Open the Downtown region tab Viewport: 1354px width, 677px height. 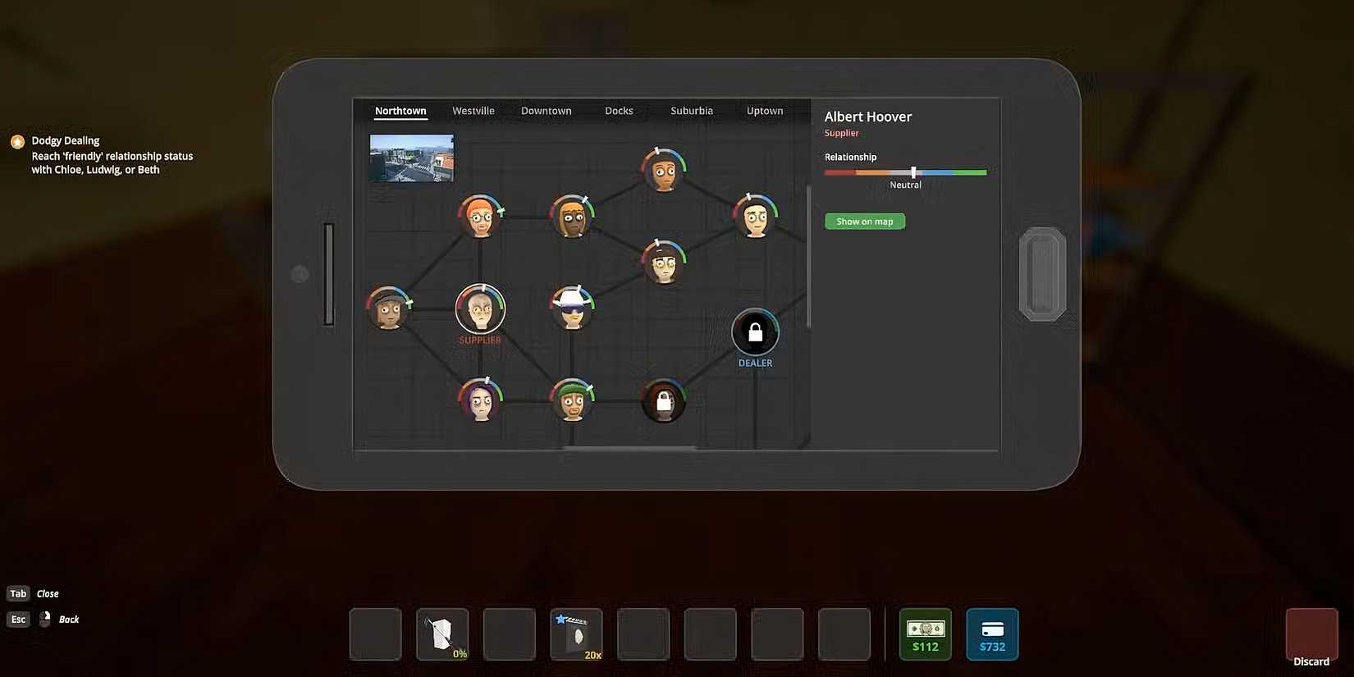pos(547,111)
